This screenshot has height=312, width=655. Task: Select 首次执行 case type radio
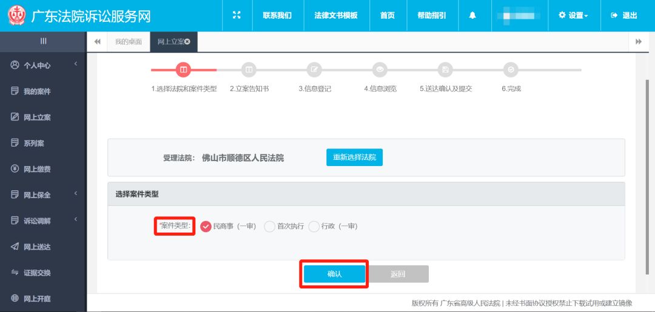[270, 227]
